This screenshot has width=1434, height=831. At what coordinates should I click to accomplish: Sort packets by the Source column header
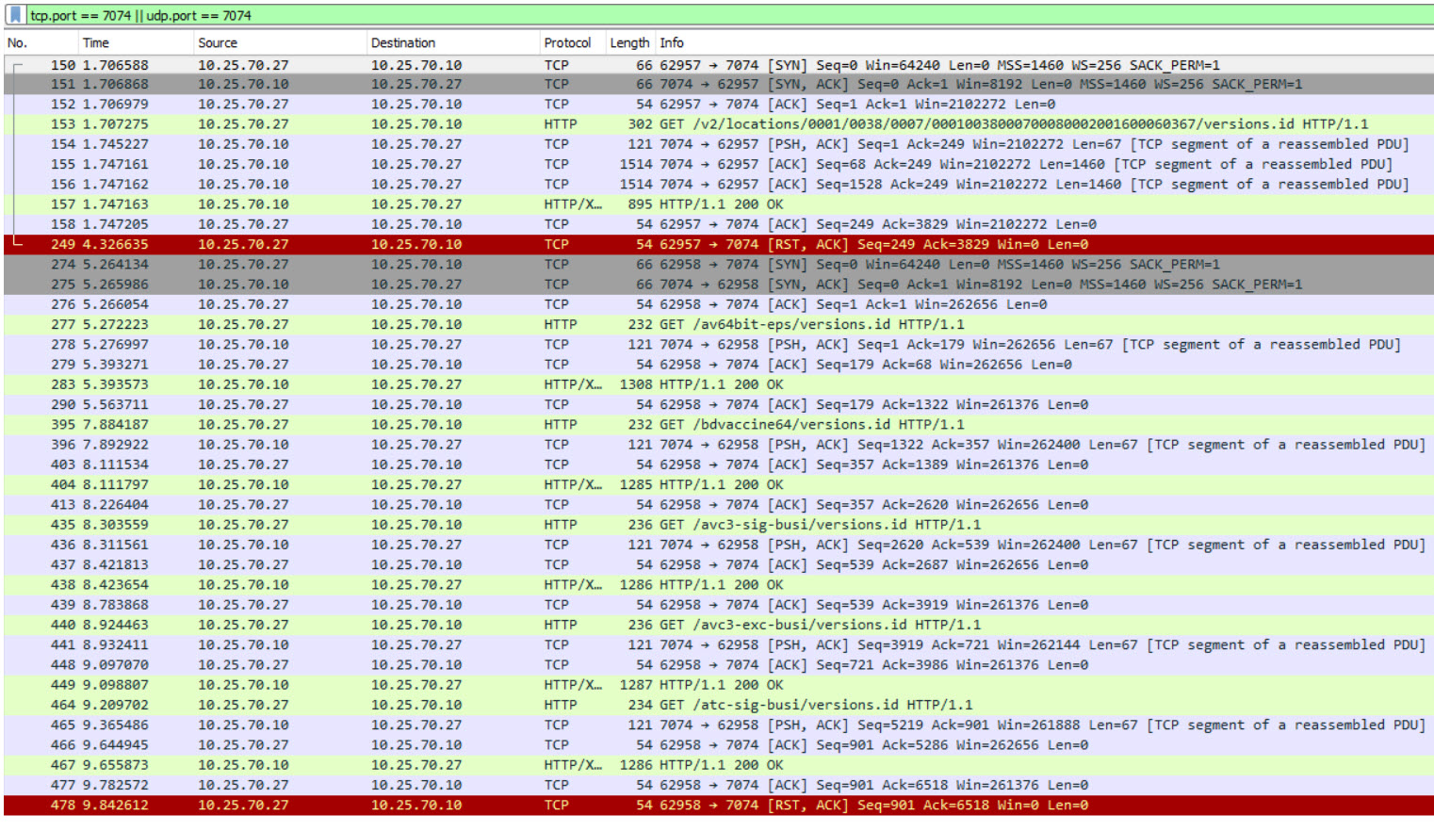coord(217,42)
